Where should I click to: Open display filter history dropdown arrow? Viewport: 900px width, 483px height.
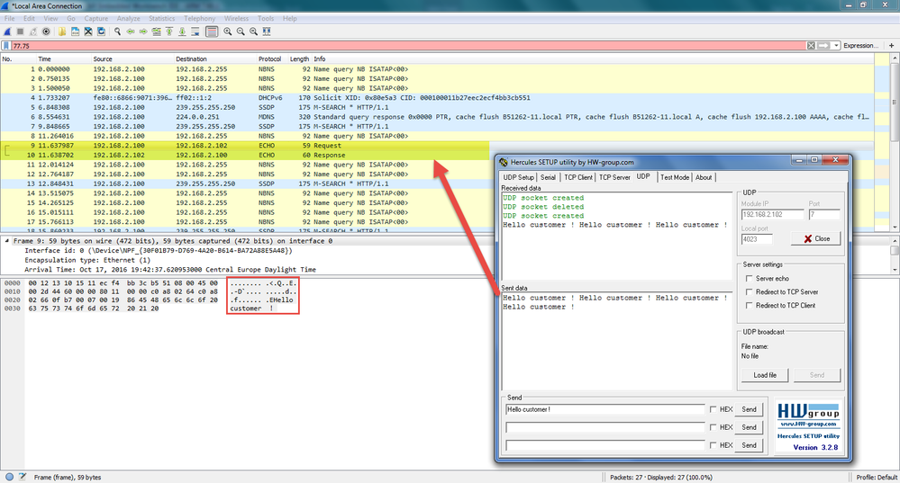pos(836,45)
